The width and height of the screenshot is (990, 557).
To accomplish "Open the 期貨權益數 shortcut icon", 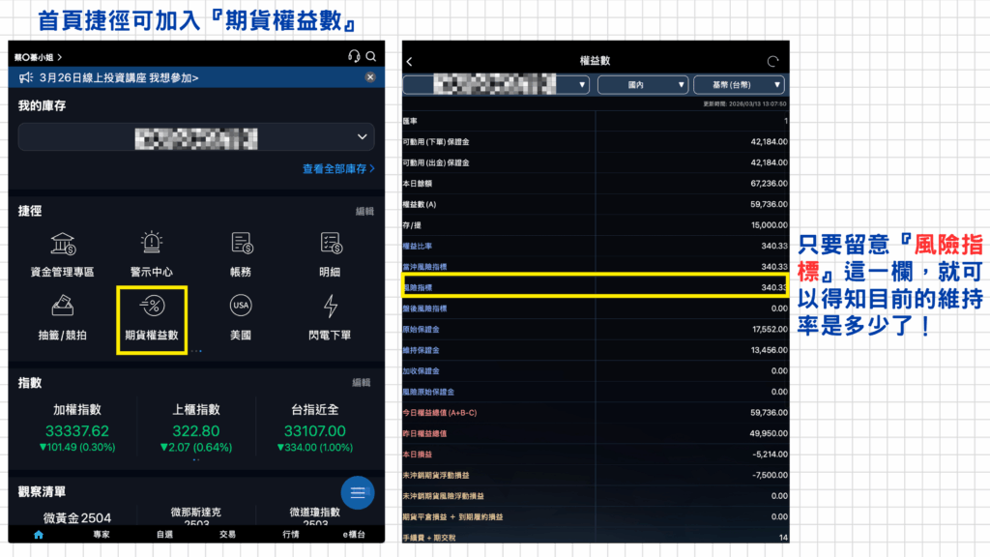I will tap(152, 308).
